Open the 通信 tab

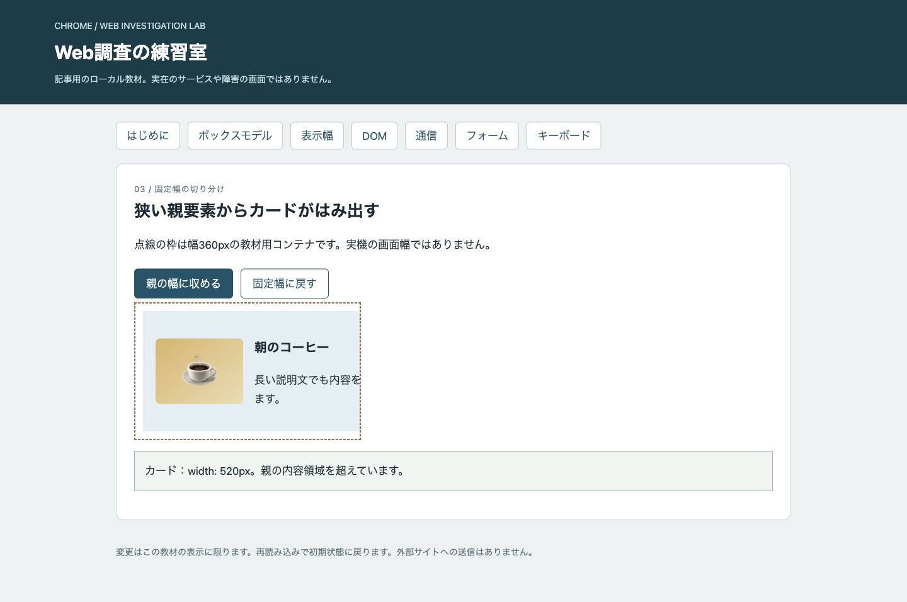pos(426,135)
